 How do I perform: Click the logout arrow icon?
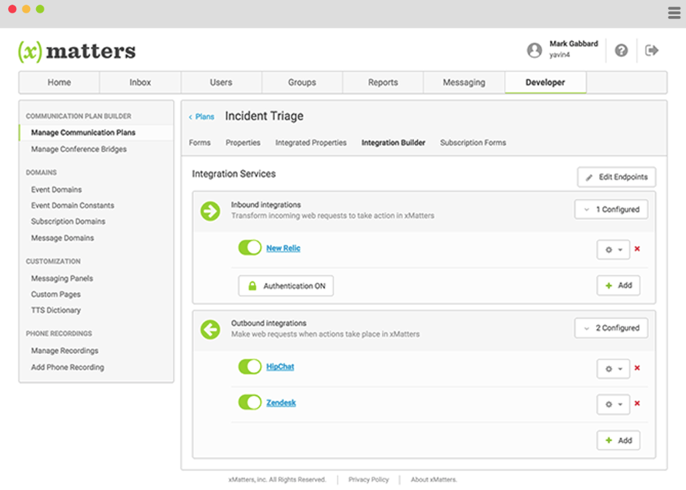(x=652, y=50)
